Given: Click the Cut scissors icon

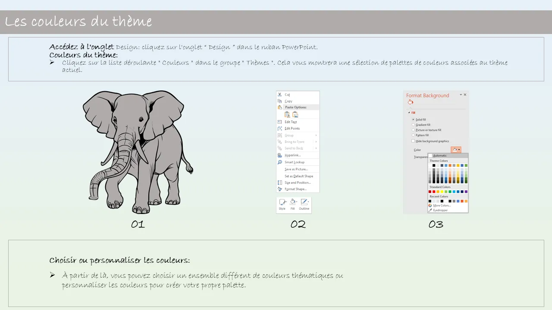Looking at the screenshot, I should pyautogui.click(x=279, y=95).
